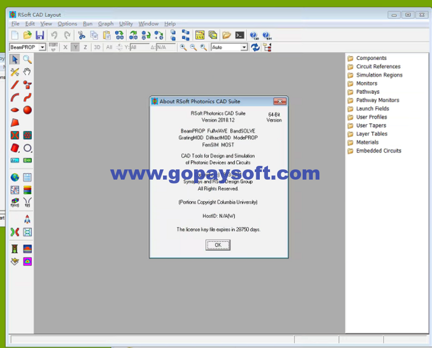Select the arc waveguide tool
This screenshot has height=348, width=432.
coord(15,97)
